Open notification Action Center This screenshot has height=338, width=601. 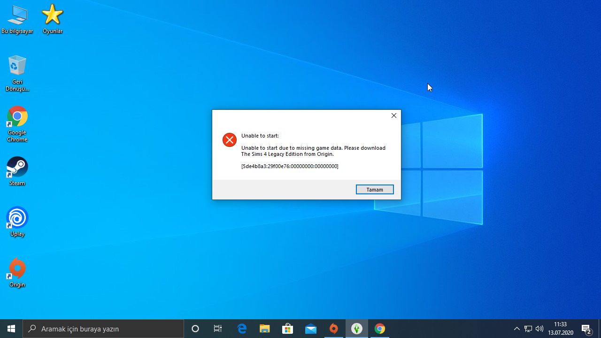point(587,329)
